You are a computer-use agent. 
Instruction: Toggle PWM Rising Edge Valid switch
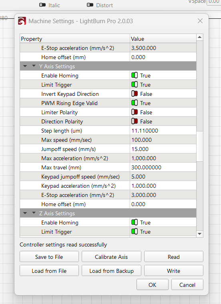point(135,103)
